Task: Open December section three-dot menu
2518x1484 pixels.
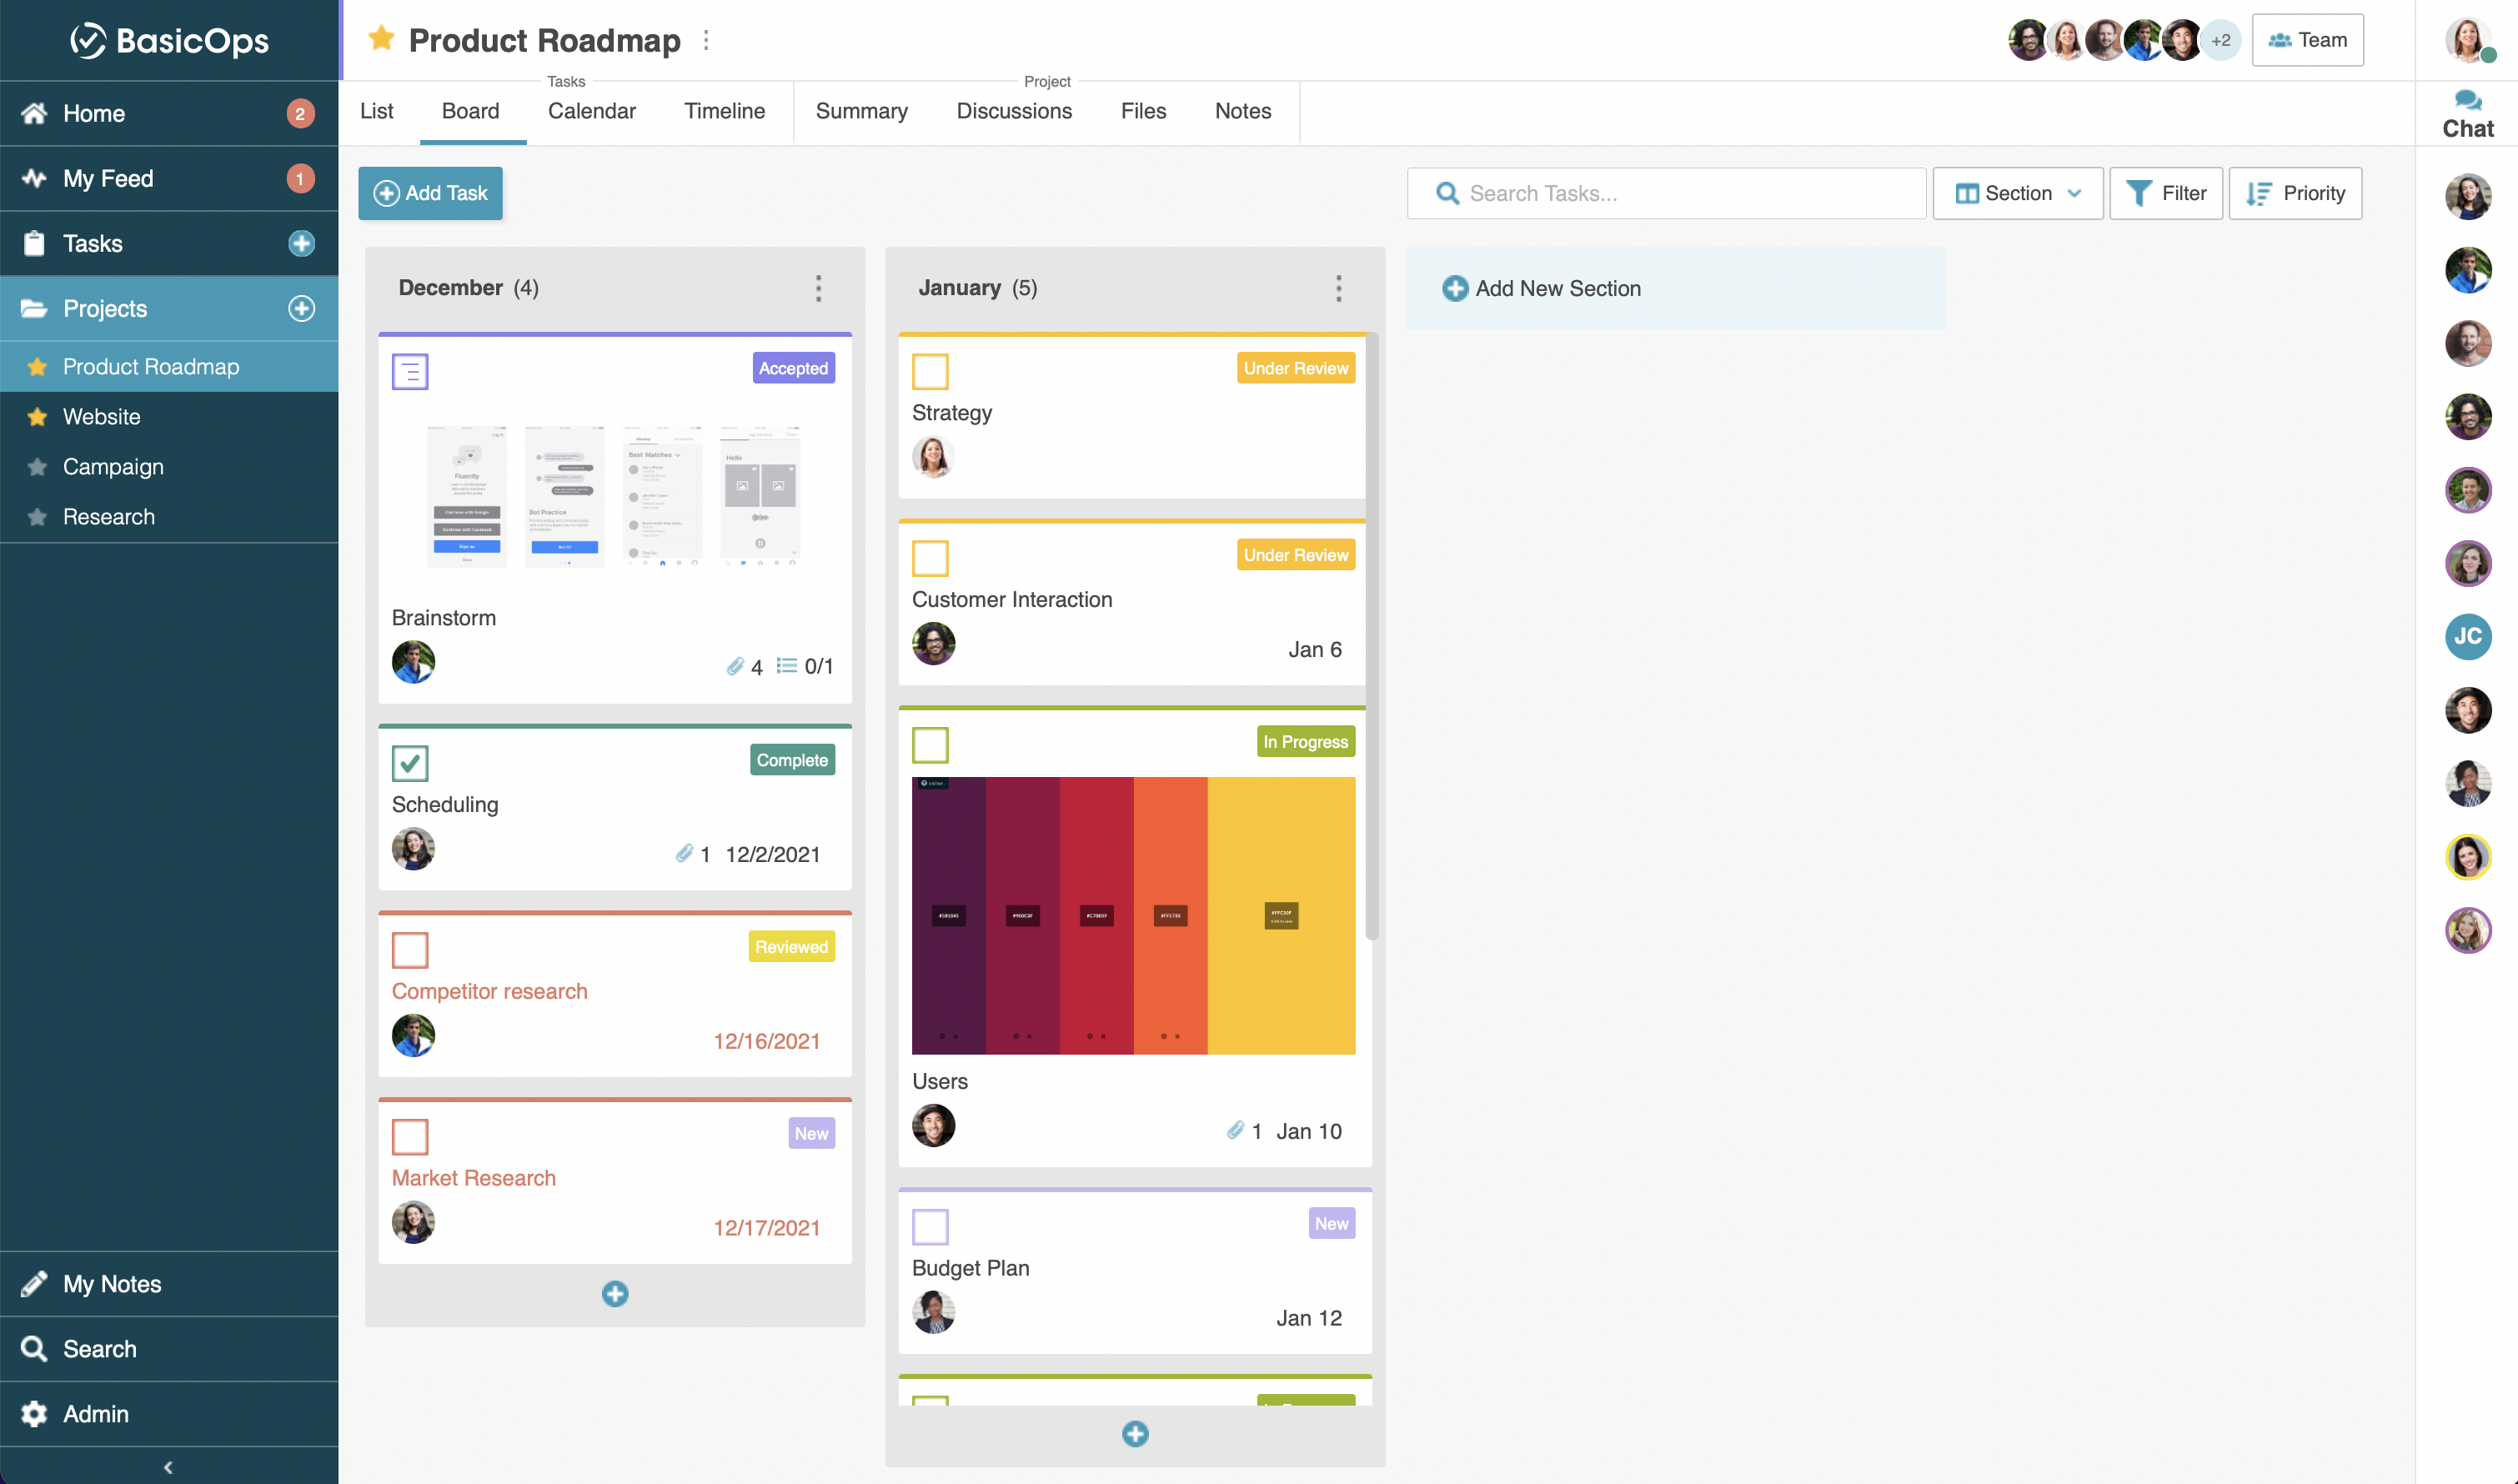Action: [818, 288]
